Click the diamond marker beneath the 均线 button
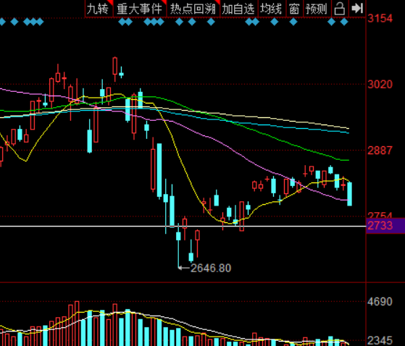This screenshot has height=346, width=405. 275,22
